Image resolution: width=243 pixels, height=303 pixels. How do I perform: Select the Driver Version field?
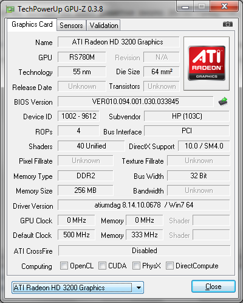[x=144, y=205]
